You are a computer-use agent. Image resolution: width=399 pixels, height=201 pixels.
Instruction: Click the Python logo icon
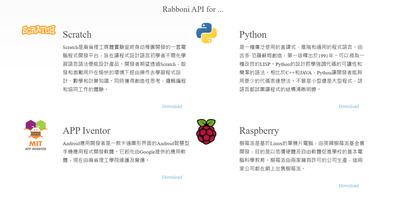click(206, 33)
